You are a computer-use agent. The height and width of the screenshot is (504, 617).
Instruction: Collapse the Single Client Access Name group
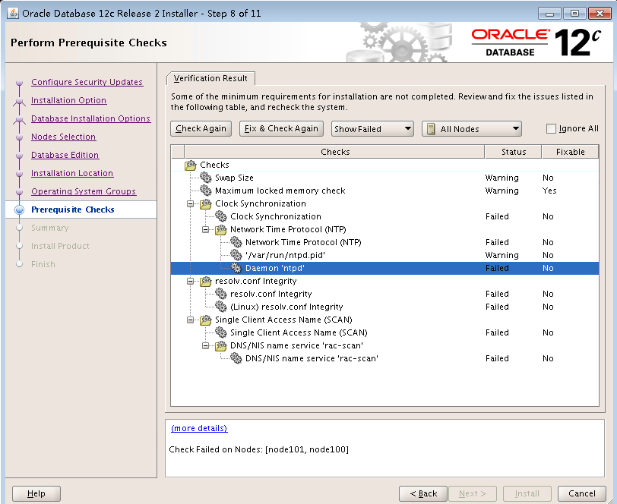(191, 320)
